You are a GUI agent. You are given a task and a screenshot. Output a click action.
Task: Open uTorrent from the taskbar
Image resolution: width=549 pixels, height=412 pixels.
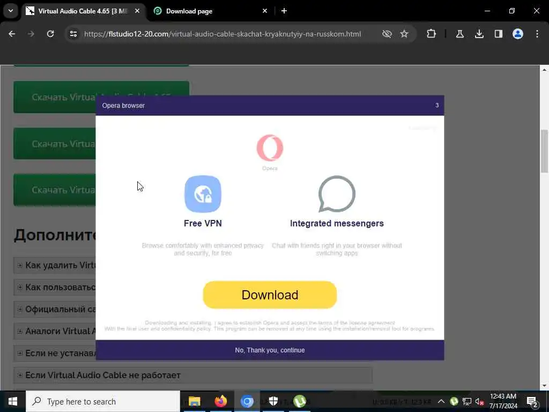click(x=299, y=401)
